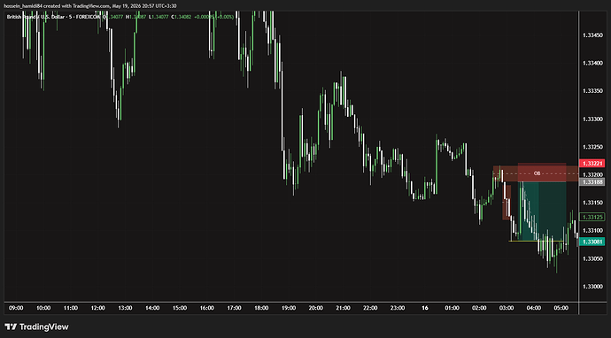Click the 17:00 time axis label
The width and height of the screenshot is (611, 338).
coord(234,308)
